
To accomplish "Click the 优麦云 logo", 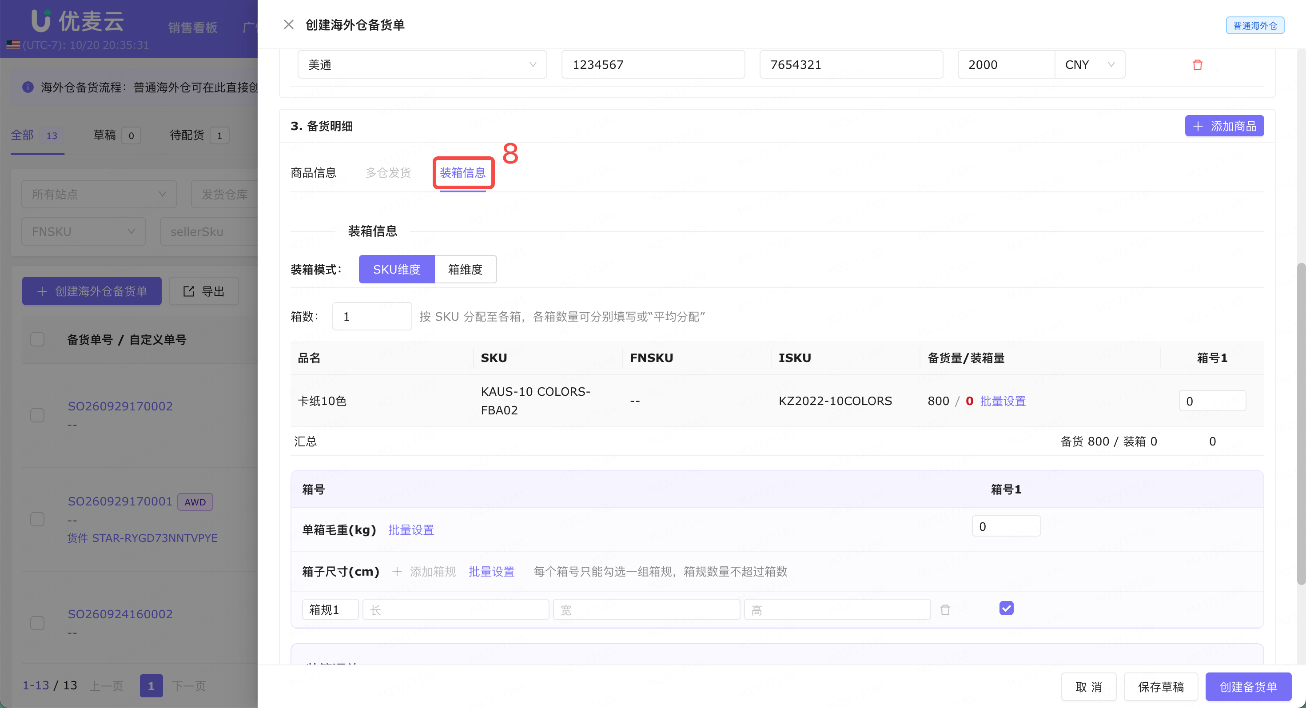I will coord(77,21).
